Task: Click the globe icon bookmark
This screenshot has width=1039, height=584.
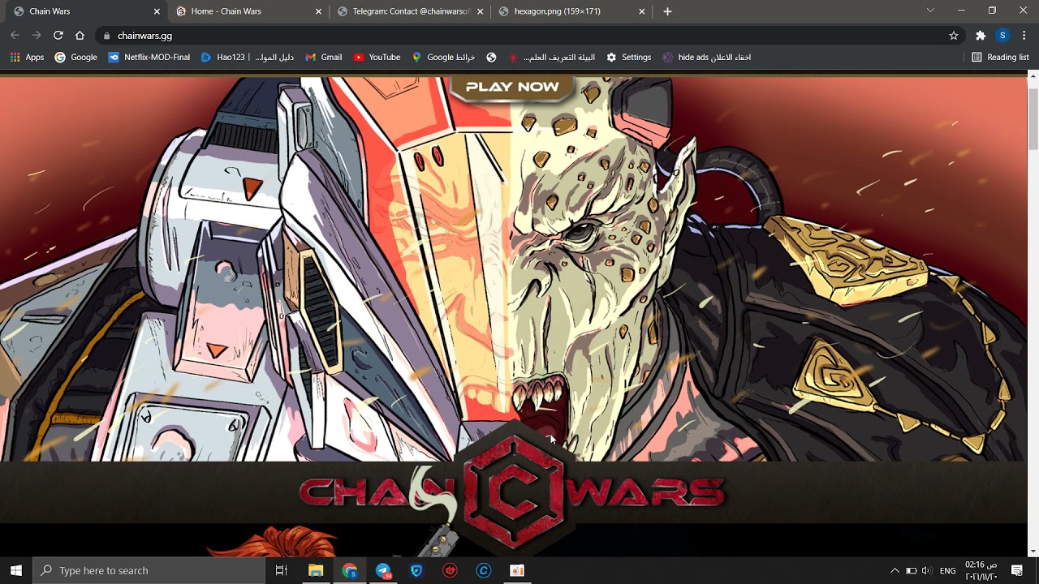Action: tap(491, 58)
